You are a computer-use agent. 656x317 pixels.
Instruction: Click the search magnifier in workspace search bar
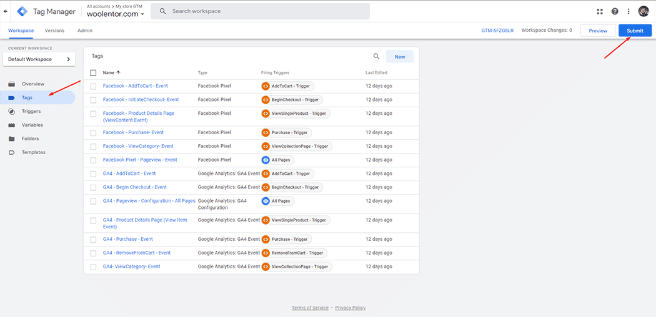click(x=162, y=11)
